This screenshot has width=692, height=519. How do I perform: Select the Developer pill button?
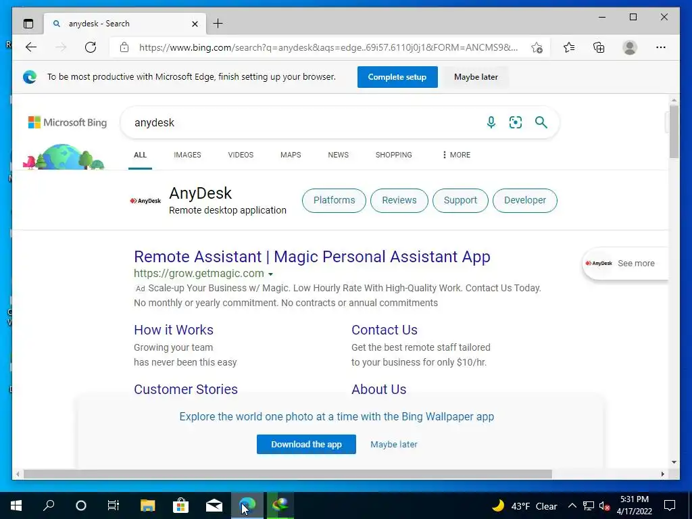click(x=524, y=200)
